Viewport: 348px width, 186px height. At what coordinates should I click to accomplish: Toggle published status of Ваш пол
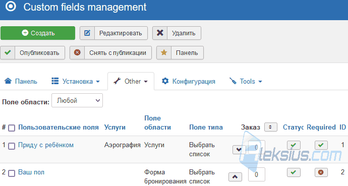294,172
